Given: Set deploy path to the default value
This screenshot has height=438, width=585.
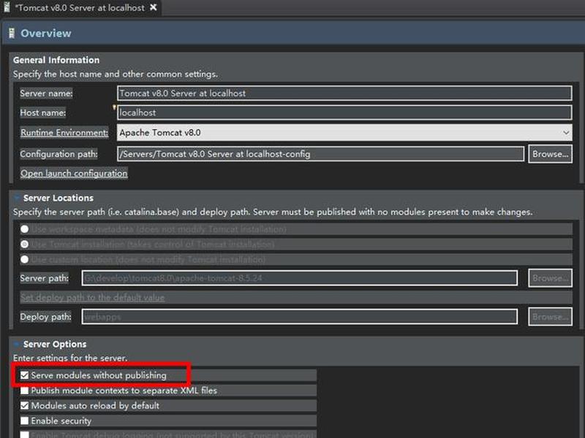Looking at the screenshot, I should tap(93, 297).
